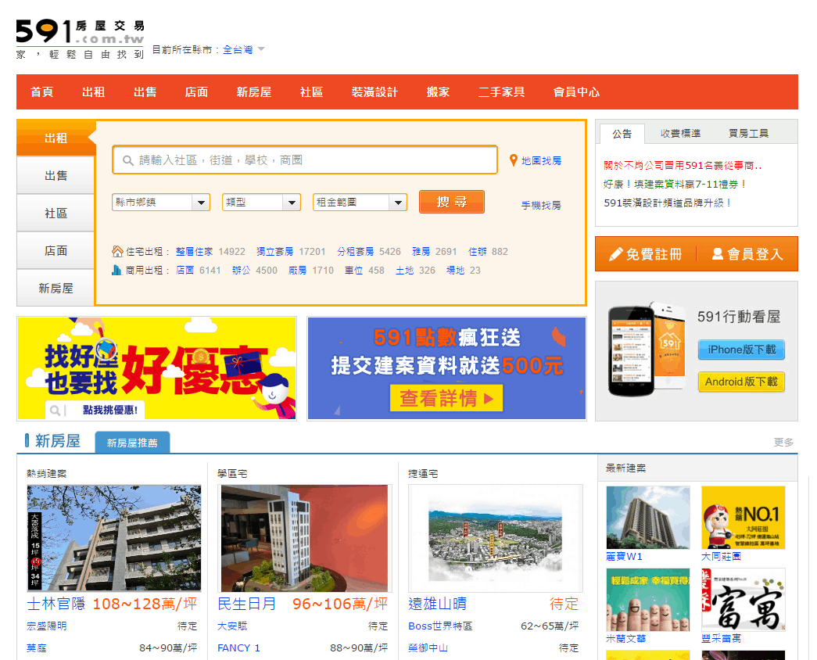
Task: Open 店面 in the orange navigation bar
Action: pos(196,92)
